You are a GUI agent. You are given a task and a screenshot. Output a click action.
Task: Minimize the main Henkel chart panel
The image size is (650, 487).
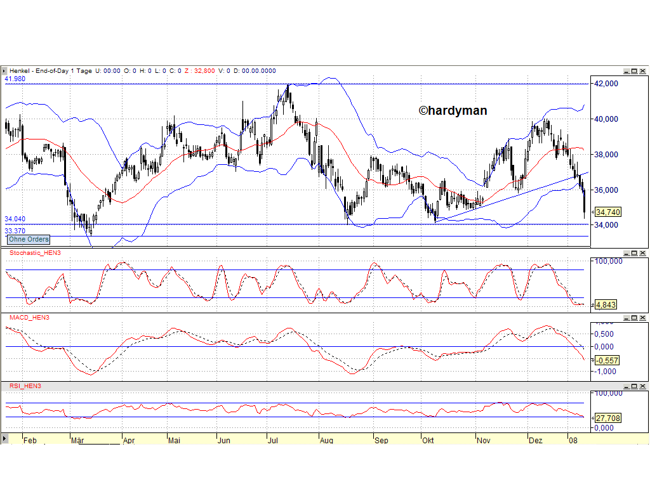click(627, 70)
